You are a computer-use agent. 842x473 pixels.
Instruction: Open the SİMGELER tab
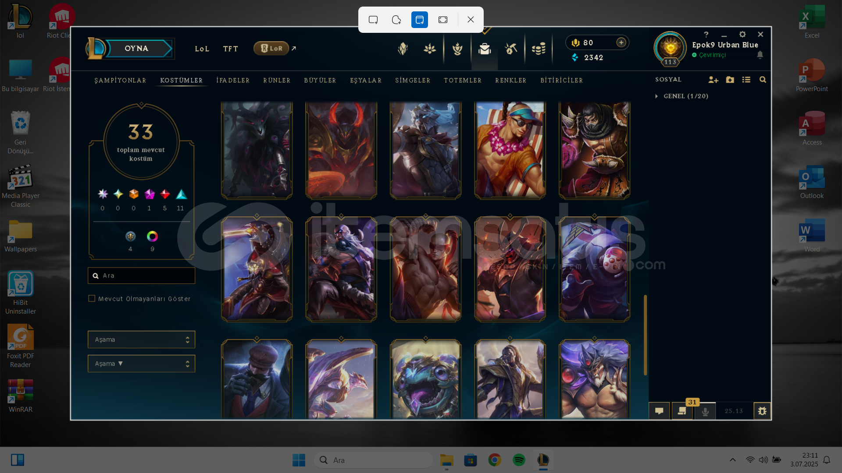tap(413, 80)
